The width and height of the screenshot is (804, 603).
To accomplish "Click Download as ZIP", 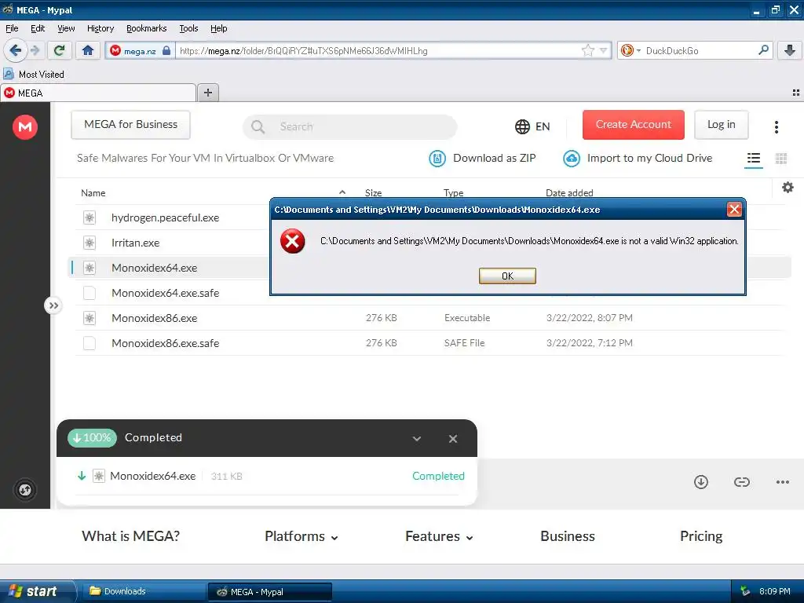I will (483, 159).
